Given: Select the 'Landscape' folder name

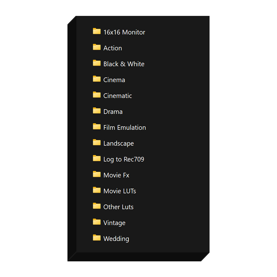Looking at the screenshot, I should tap(118, 144).
